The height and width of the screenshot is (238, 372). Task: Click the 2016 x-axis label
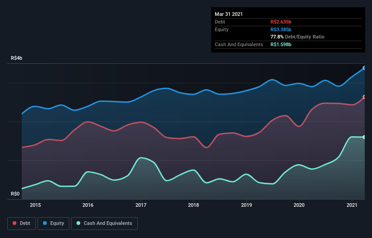pyautogui.click(x=88, y=205)
